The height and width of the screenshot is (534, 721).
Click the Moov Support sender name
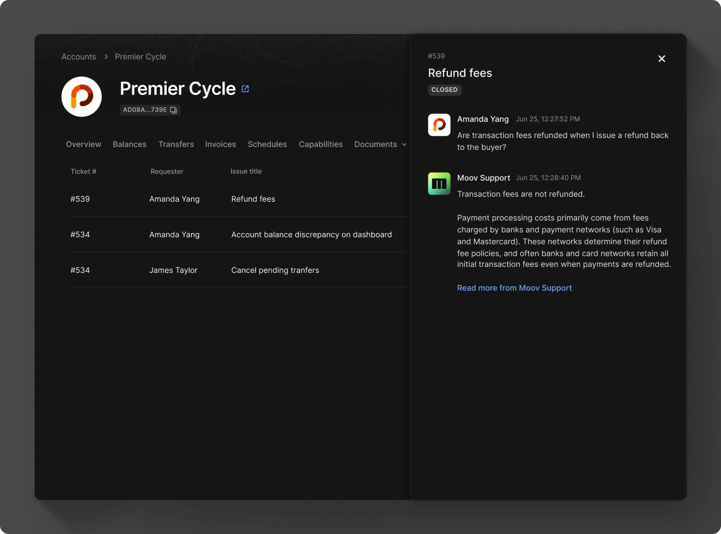(484, 178)
